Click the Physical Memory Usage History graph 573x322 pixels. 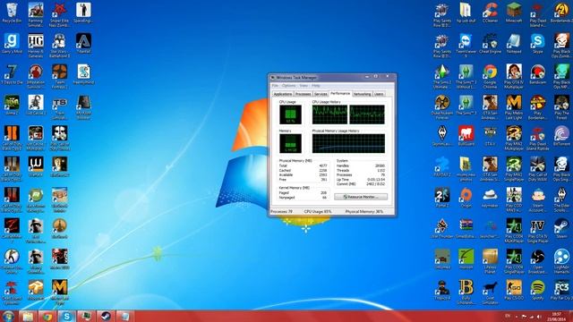coord(348,143)
